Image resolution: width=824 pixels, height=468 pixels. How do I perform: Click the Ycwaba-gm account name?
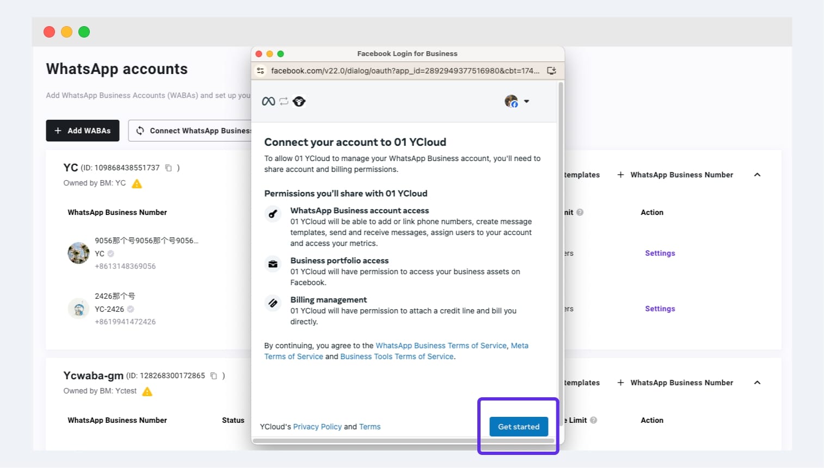click(x=93, y=375)
